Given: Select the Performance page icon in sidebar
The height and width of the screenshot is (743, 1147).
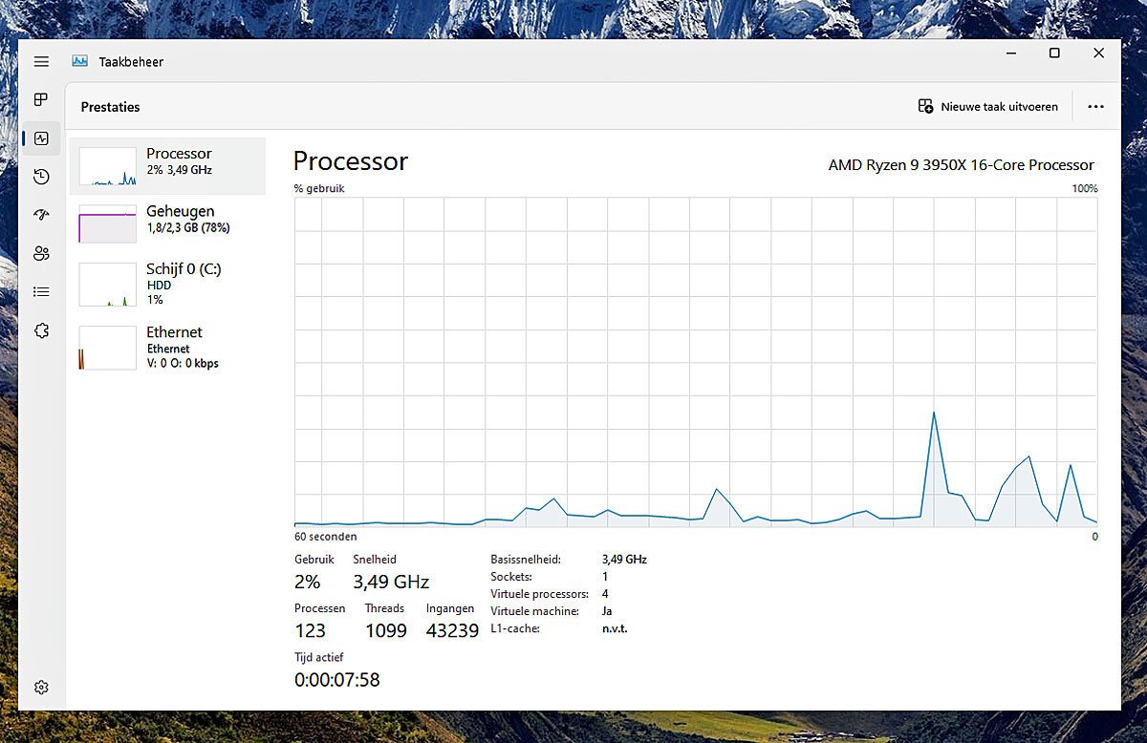Looking at the screenshot, I should click(x=41, y=138).
